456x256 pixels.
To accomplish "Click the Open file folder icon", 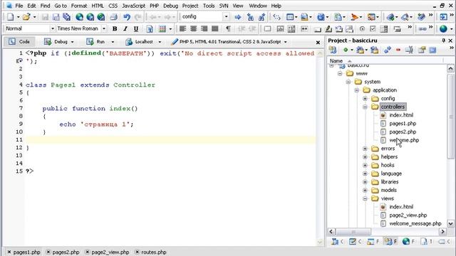I will (26, 17).
